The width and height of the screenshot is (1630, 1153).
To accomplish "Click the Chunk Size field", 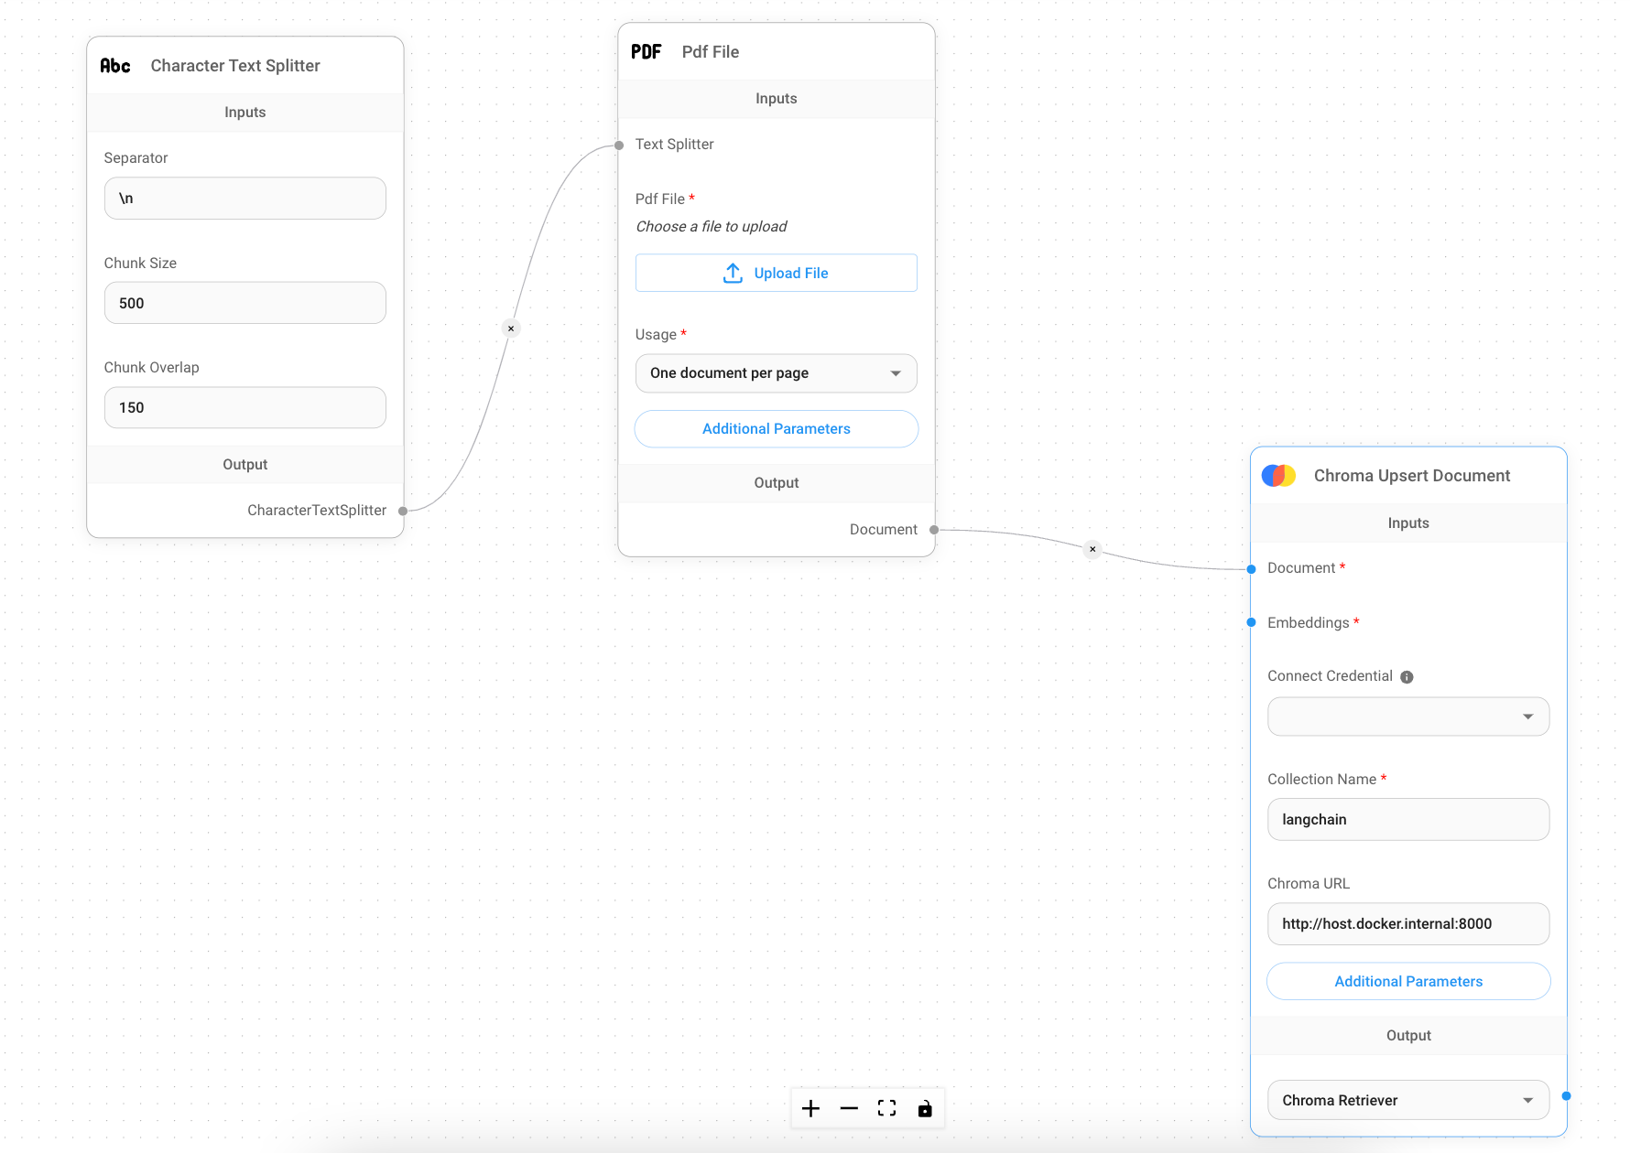I will 245,303.
